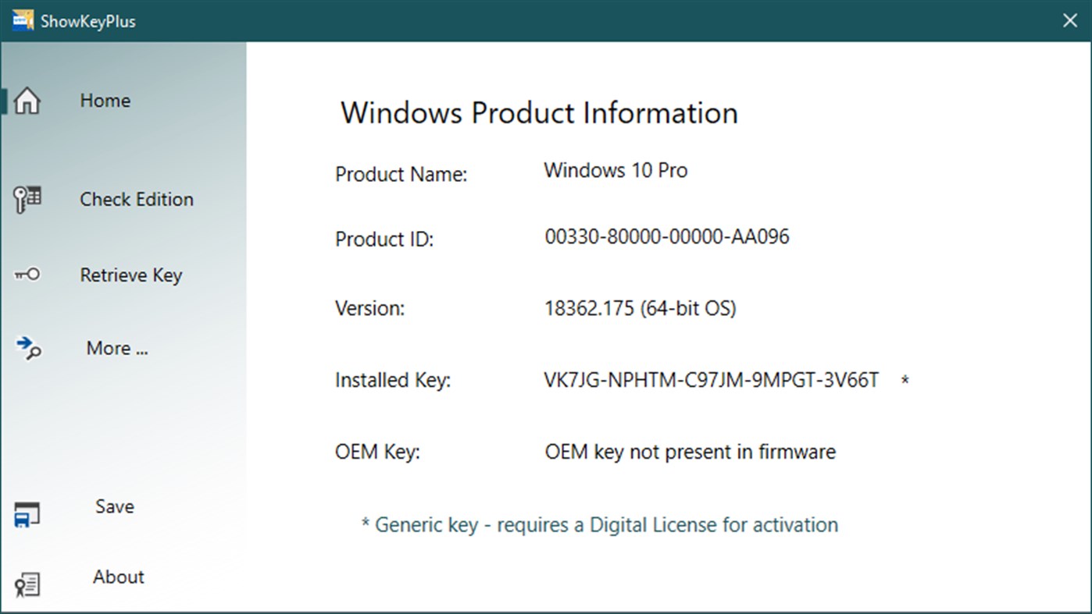Image resolution: width=1092 pixels, height=614 pixels.
Task: Click the OEM key not present text
Action: pyautogui.click(x=690, y=453)
